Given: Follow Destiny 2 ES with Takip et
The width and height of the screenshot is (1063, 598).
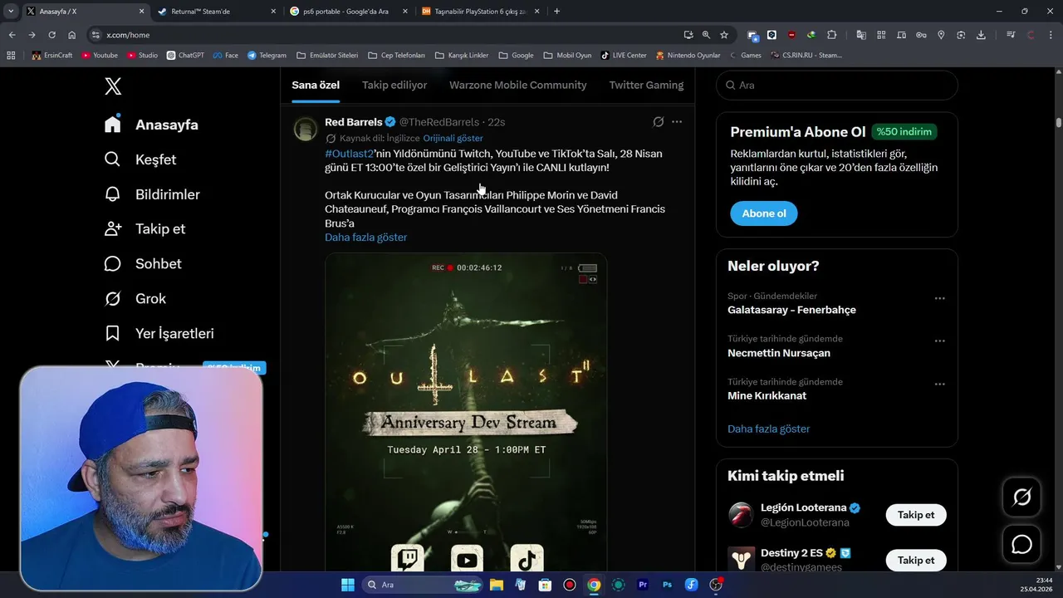Looking at the screenshot, I should tap(916, 560).
